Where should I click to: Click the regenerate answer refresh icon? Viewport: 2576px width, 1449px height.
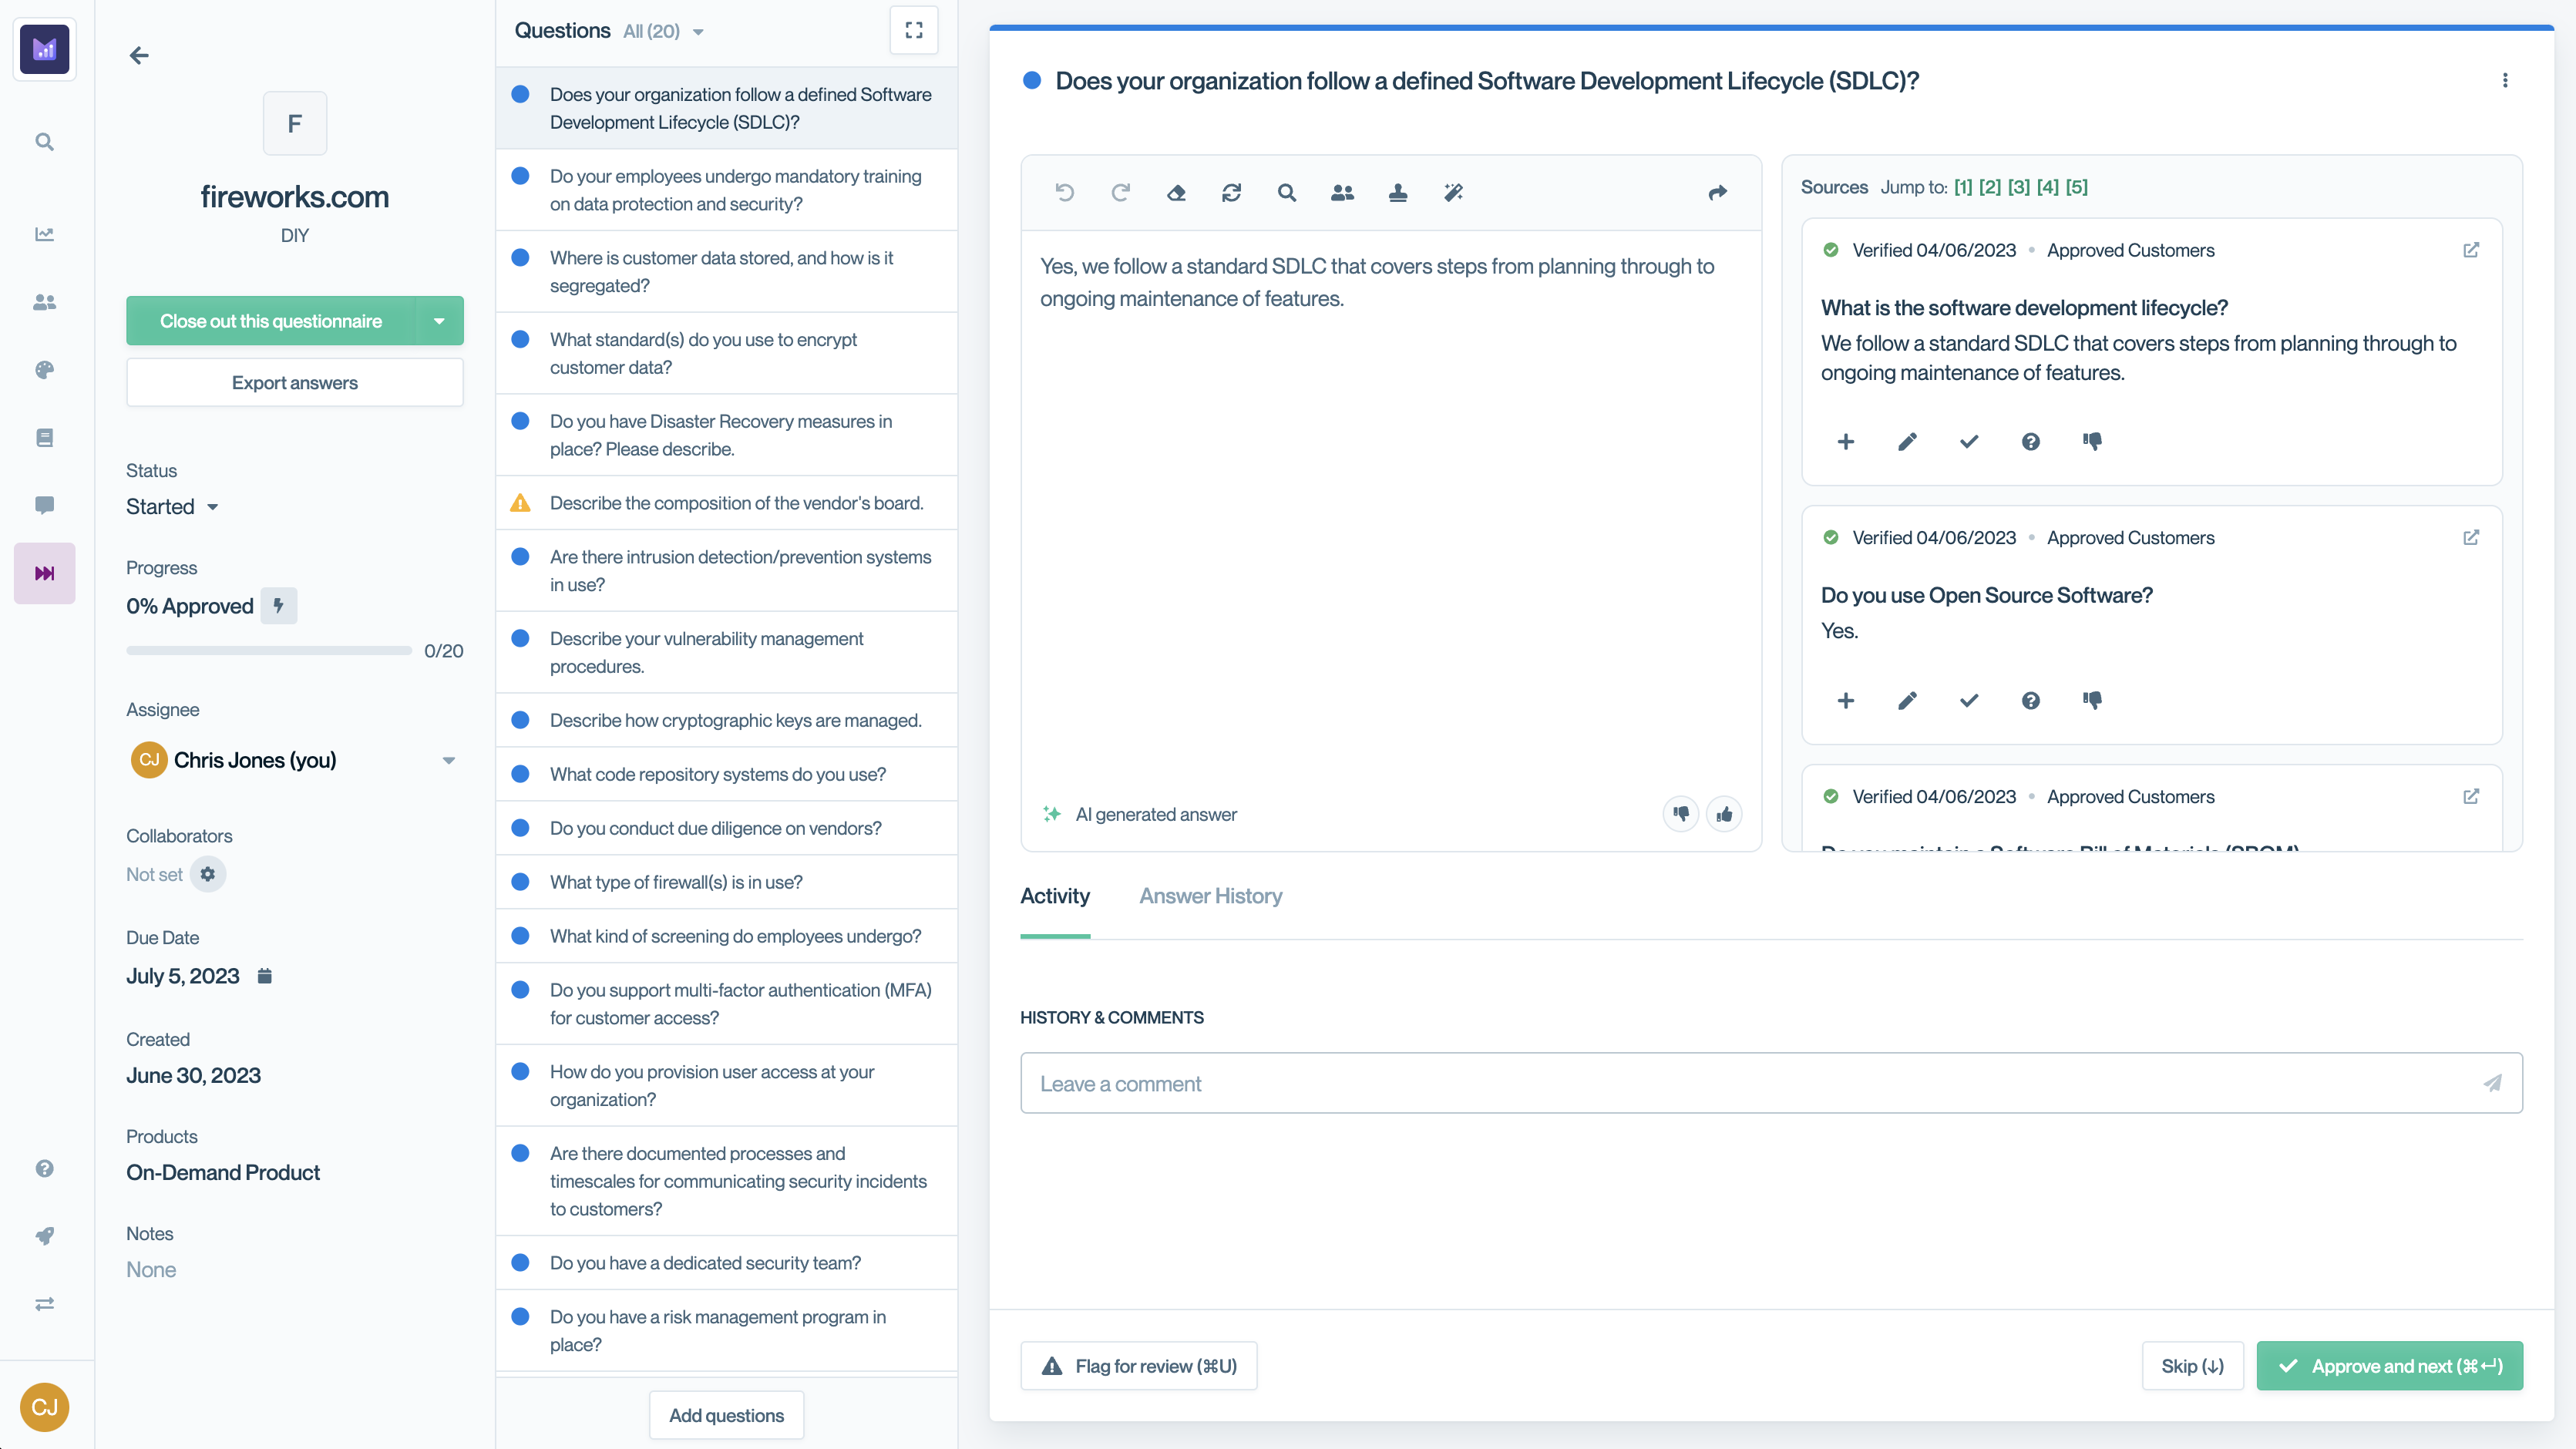pos(1231,193)
